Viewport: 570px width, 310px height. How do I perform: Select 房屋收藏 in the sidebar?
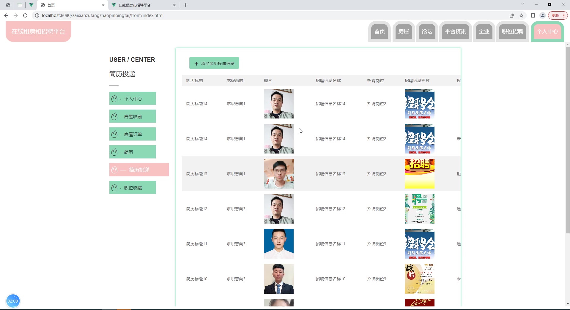tap(133, 116)
